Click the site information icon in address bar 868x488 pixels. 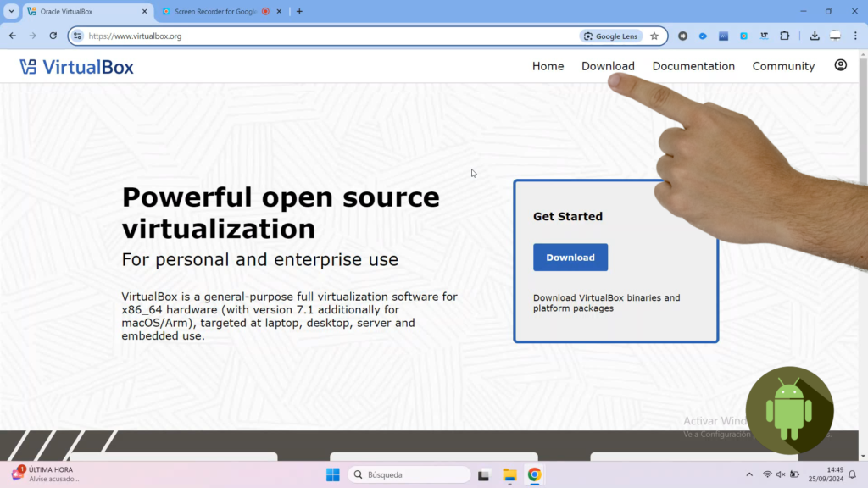(x=78, y=36)
